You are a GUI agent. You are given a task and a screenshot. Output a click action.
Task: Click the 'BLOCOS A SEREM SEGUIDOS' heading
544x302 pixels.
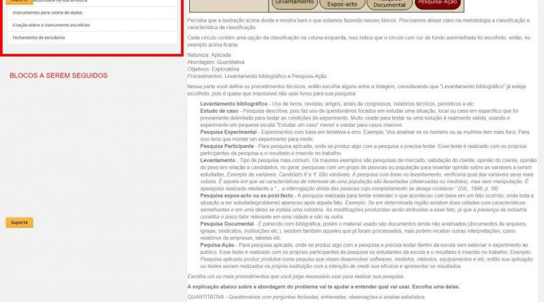(x=58, y=75)
